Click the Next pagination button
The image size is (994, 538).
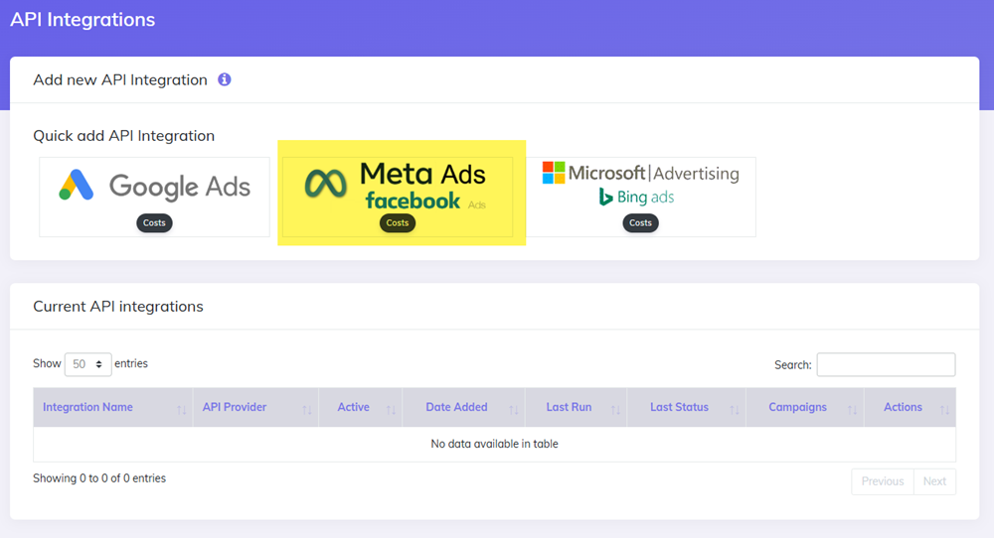coord(934,481)
